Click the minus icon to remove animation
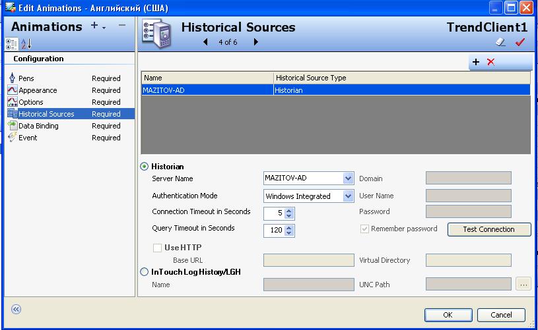 coord(121,26)
